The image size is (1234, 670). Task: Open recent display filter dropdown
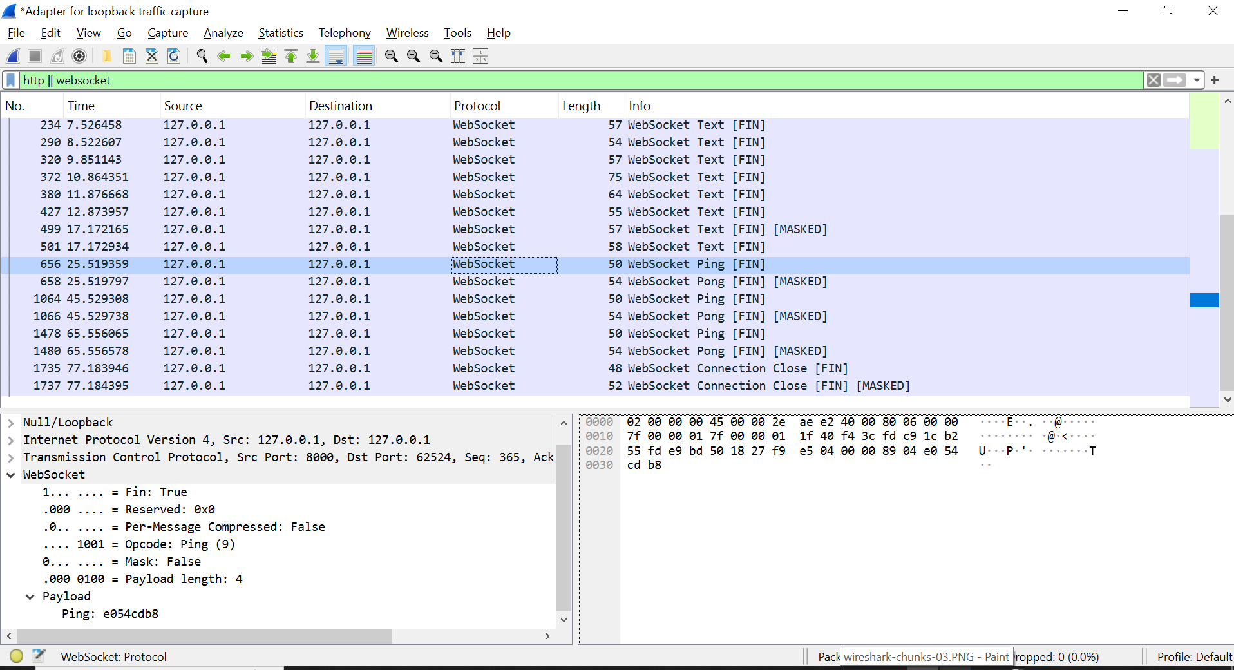tap(1196, 80)
